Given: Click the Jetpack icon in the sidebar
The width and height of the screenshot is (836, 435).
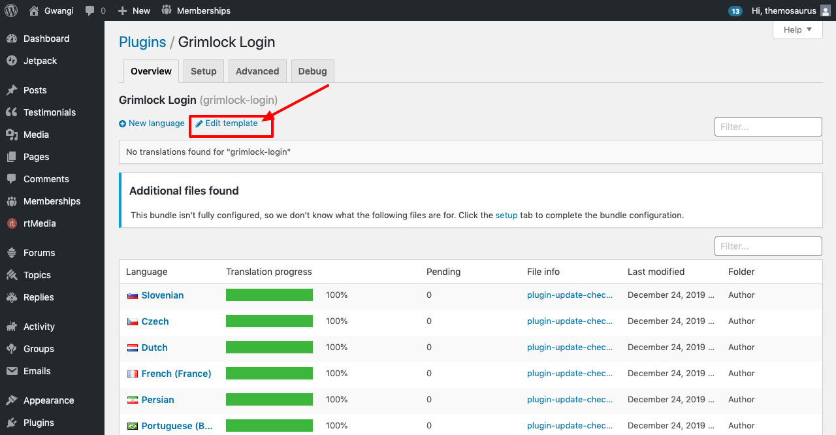Looking at the screenshot, I should coord(12,61).
